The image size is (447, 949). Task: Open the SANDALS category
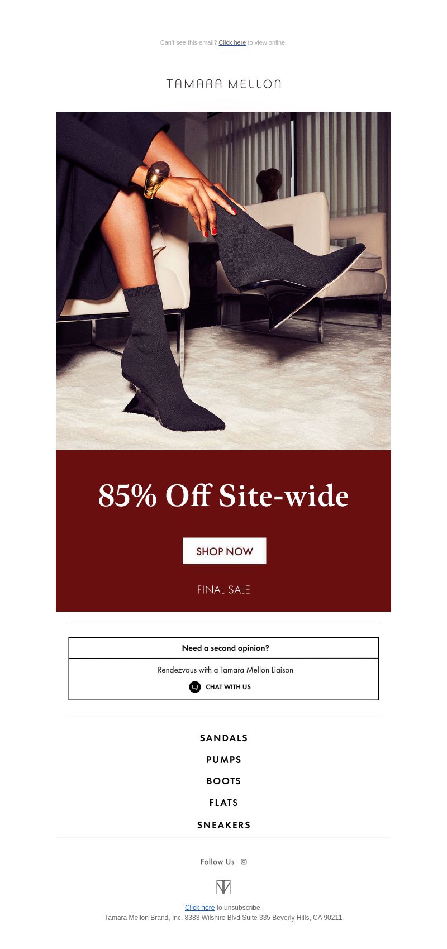click(x=223, y=738)
